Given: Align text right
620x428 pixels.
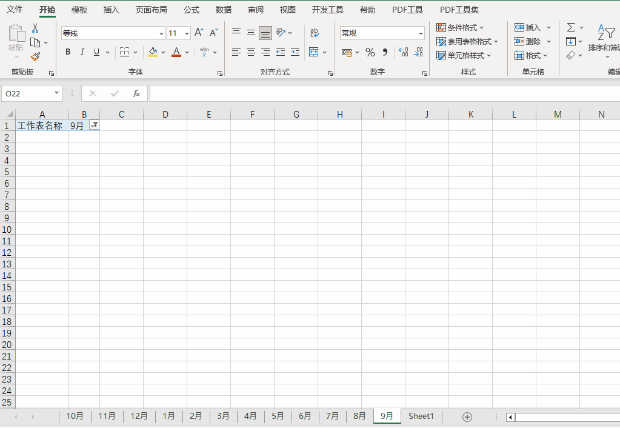Looking at the screenshot, I should [x=265, y=52].
